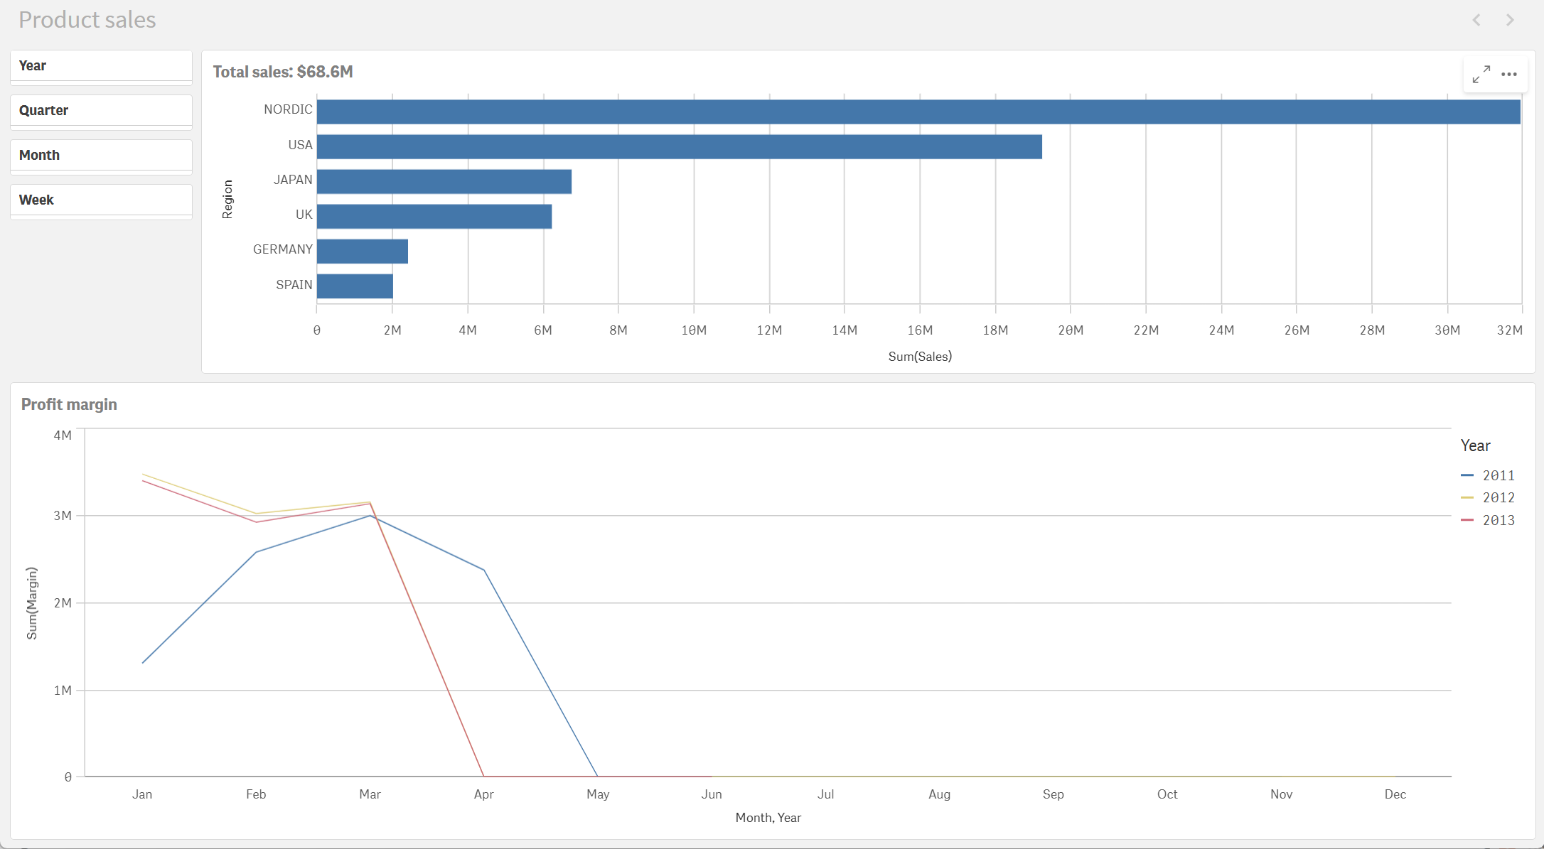The width and height of the screenshot is (1544, 849).
Task: Click the GERMANY region label
Action: point(282,249)
